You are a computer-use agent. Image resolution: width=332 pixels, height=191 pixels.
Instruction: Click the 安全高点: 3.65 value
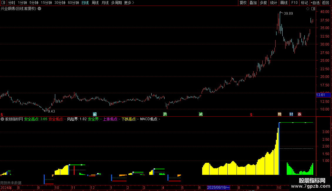coord(36,119)
